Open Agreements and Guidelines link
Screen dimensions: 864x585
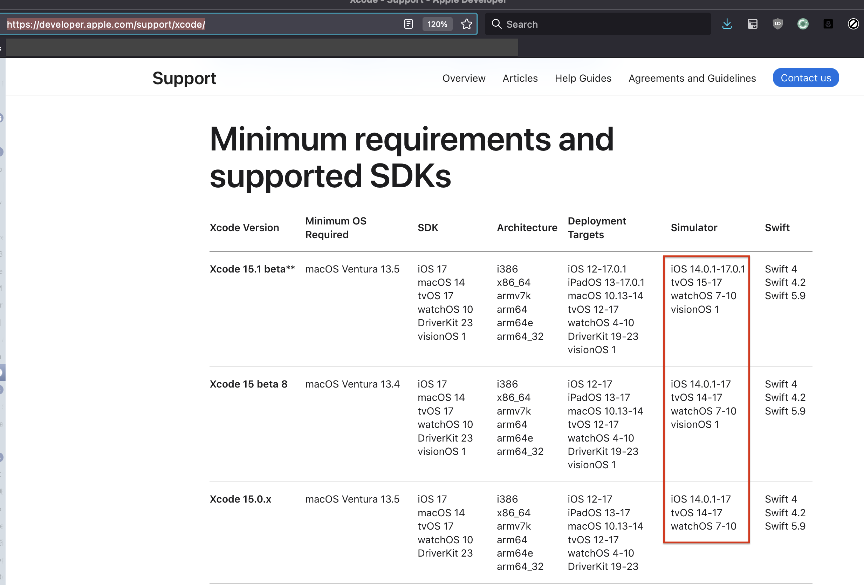[692, 78]
